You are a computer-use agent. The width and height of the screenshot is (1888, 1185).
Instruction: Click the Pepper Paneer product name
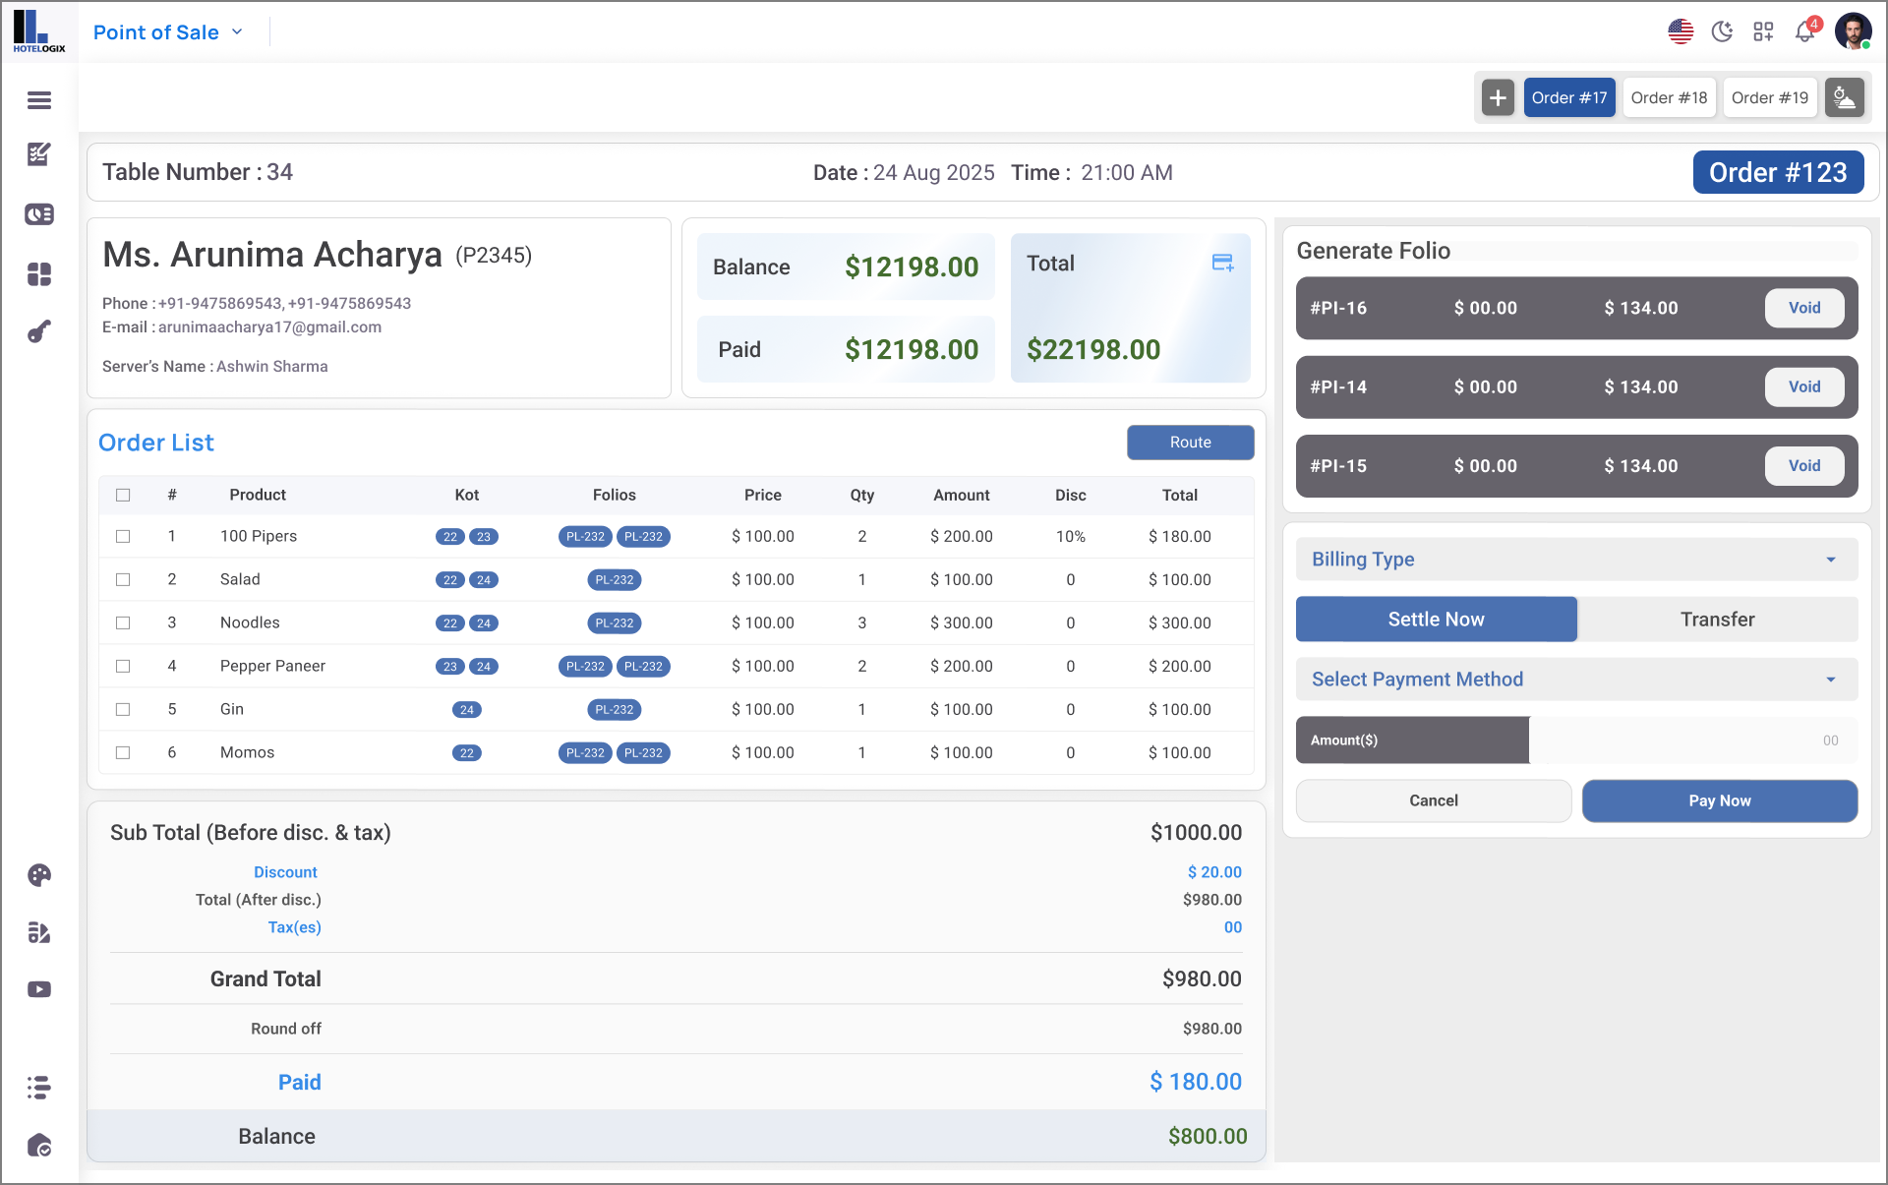point(272,667)
